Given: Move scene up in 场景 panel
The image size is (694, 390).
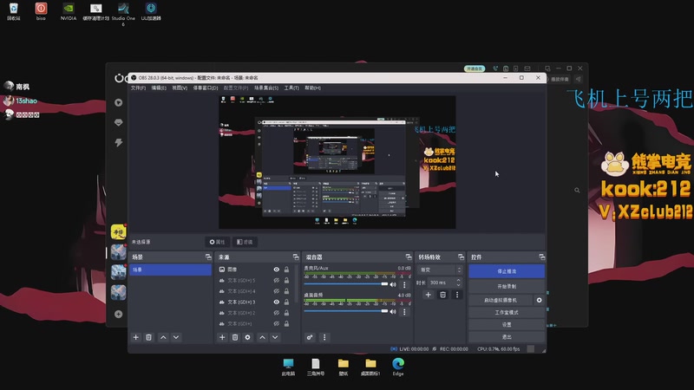Looking at the screenshot, I should 163,337.
